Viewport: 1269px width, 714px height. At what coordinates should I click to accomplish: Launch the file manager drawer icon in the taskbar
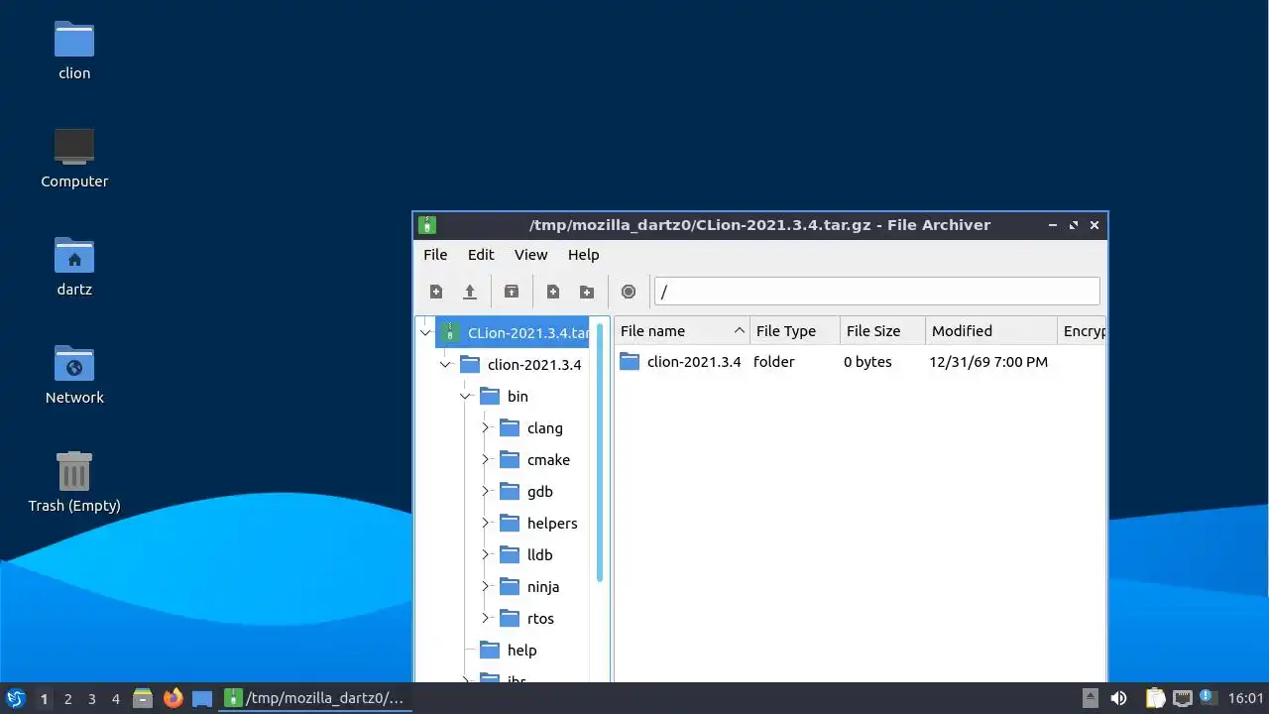point(143,698)
